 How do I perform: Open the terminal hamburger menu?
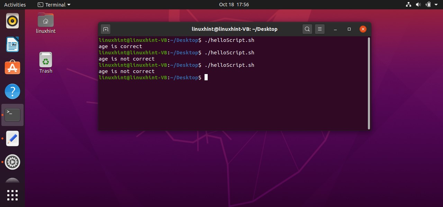point(320,29)
